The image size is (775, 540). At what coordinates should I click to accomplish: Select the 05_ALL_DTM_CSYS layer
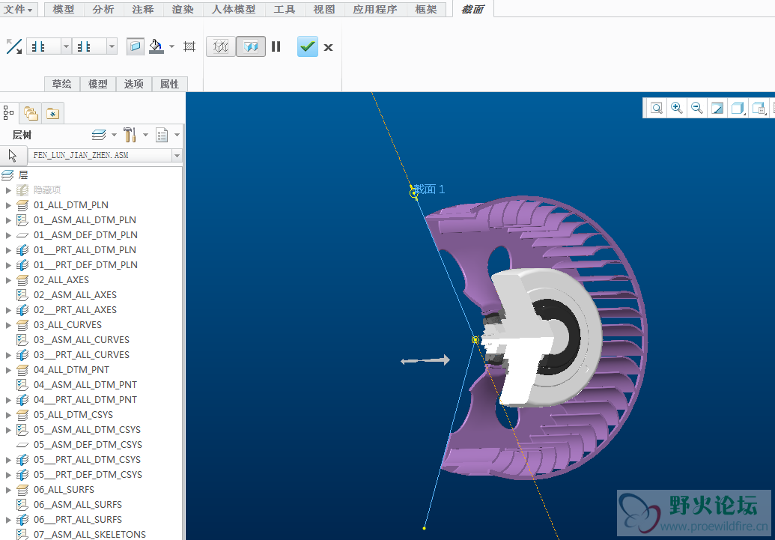(x=73, y=414)
